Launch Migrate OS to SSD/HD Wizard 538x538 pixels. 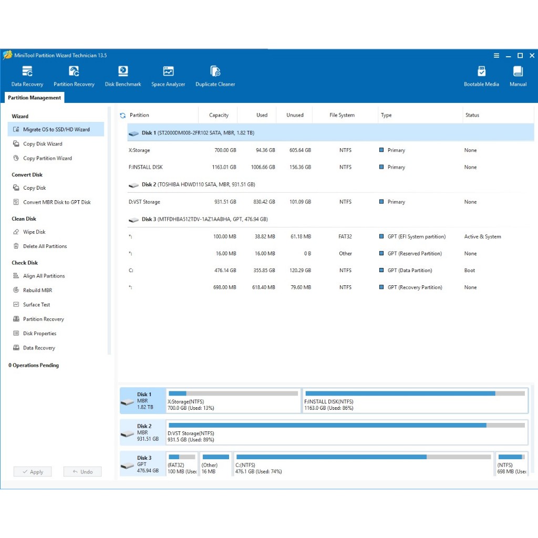click(56, 129)
